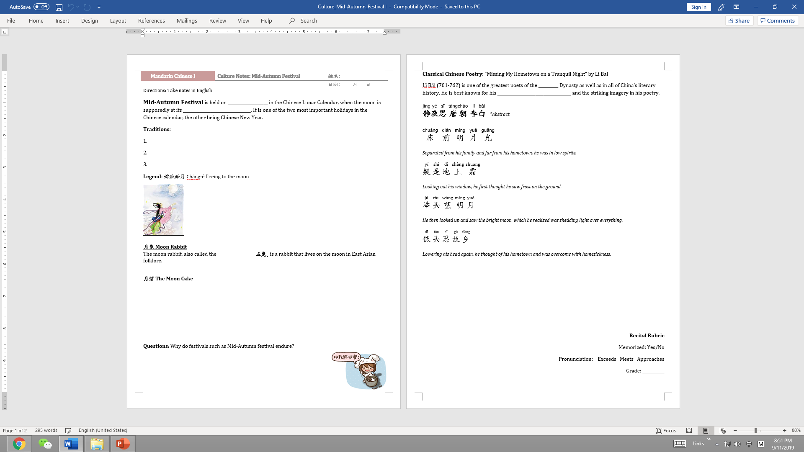Open PowerPoint from the taskbar
This screenshot has height=452, width=804.
click(x=123, y=444)
